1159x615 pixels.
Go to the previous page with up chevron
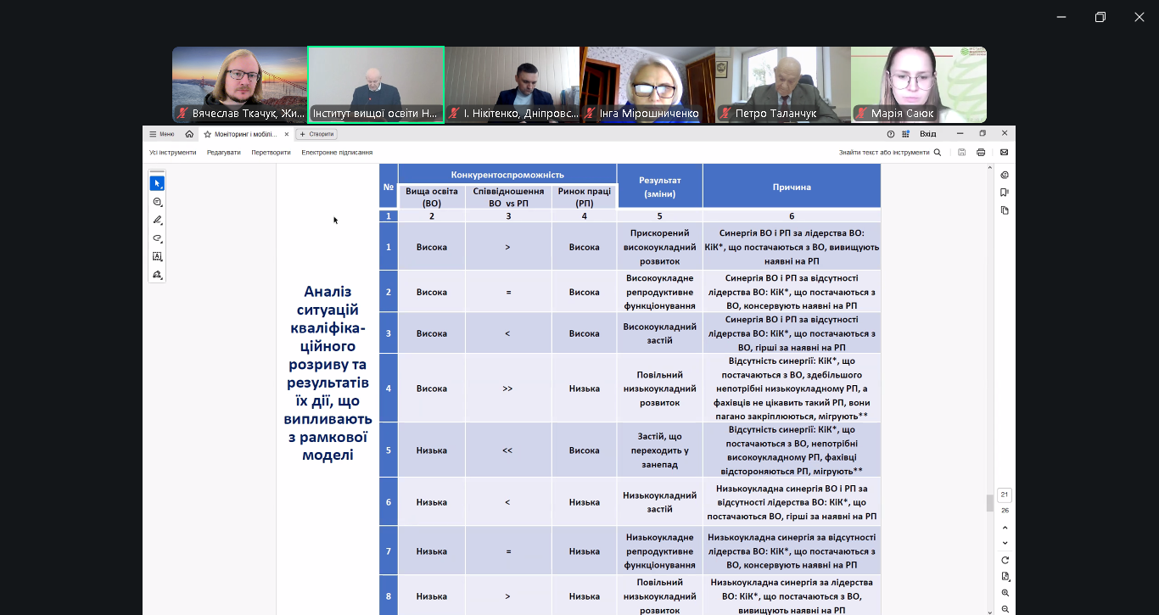1005,528
